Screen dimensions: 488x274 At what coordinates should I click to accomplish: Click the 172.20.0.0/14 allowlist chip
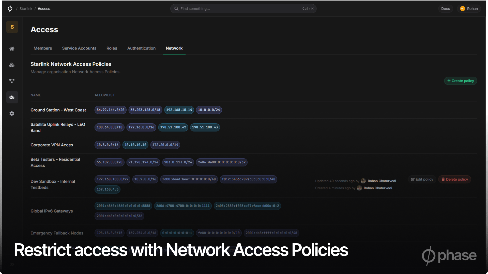point(165,145)
